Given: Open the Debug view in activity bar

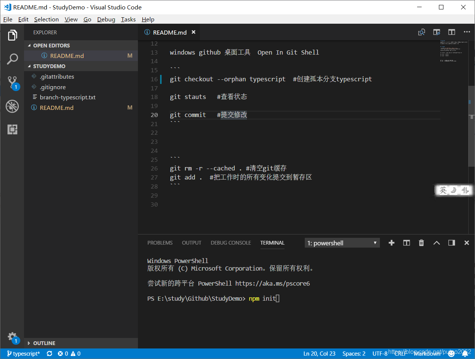Looking at the screenshot, I should click(12, 106).
